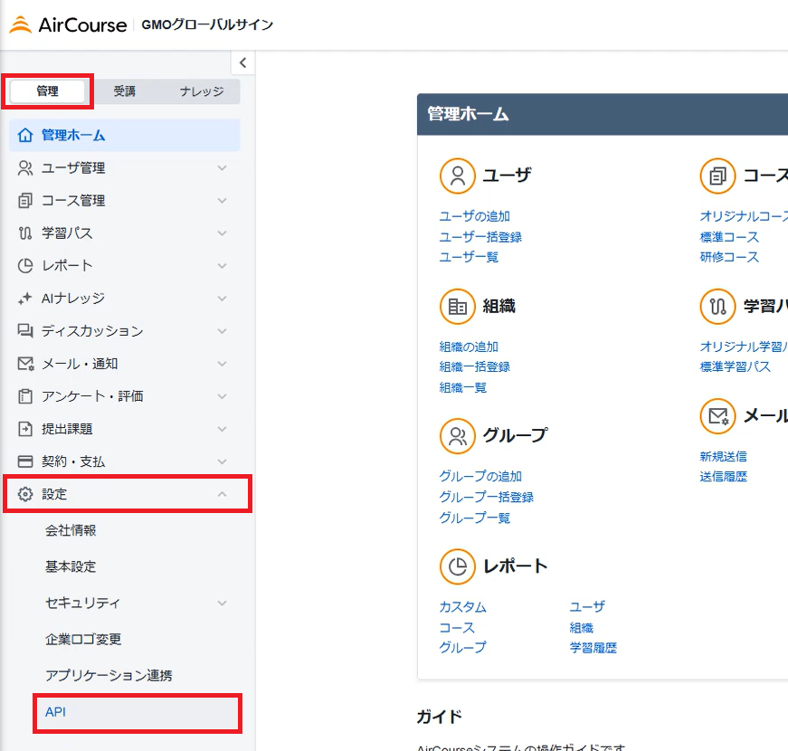788x751 pixels.
Task: Open the カスタム report link
Action: [x=463, y=607]
